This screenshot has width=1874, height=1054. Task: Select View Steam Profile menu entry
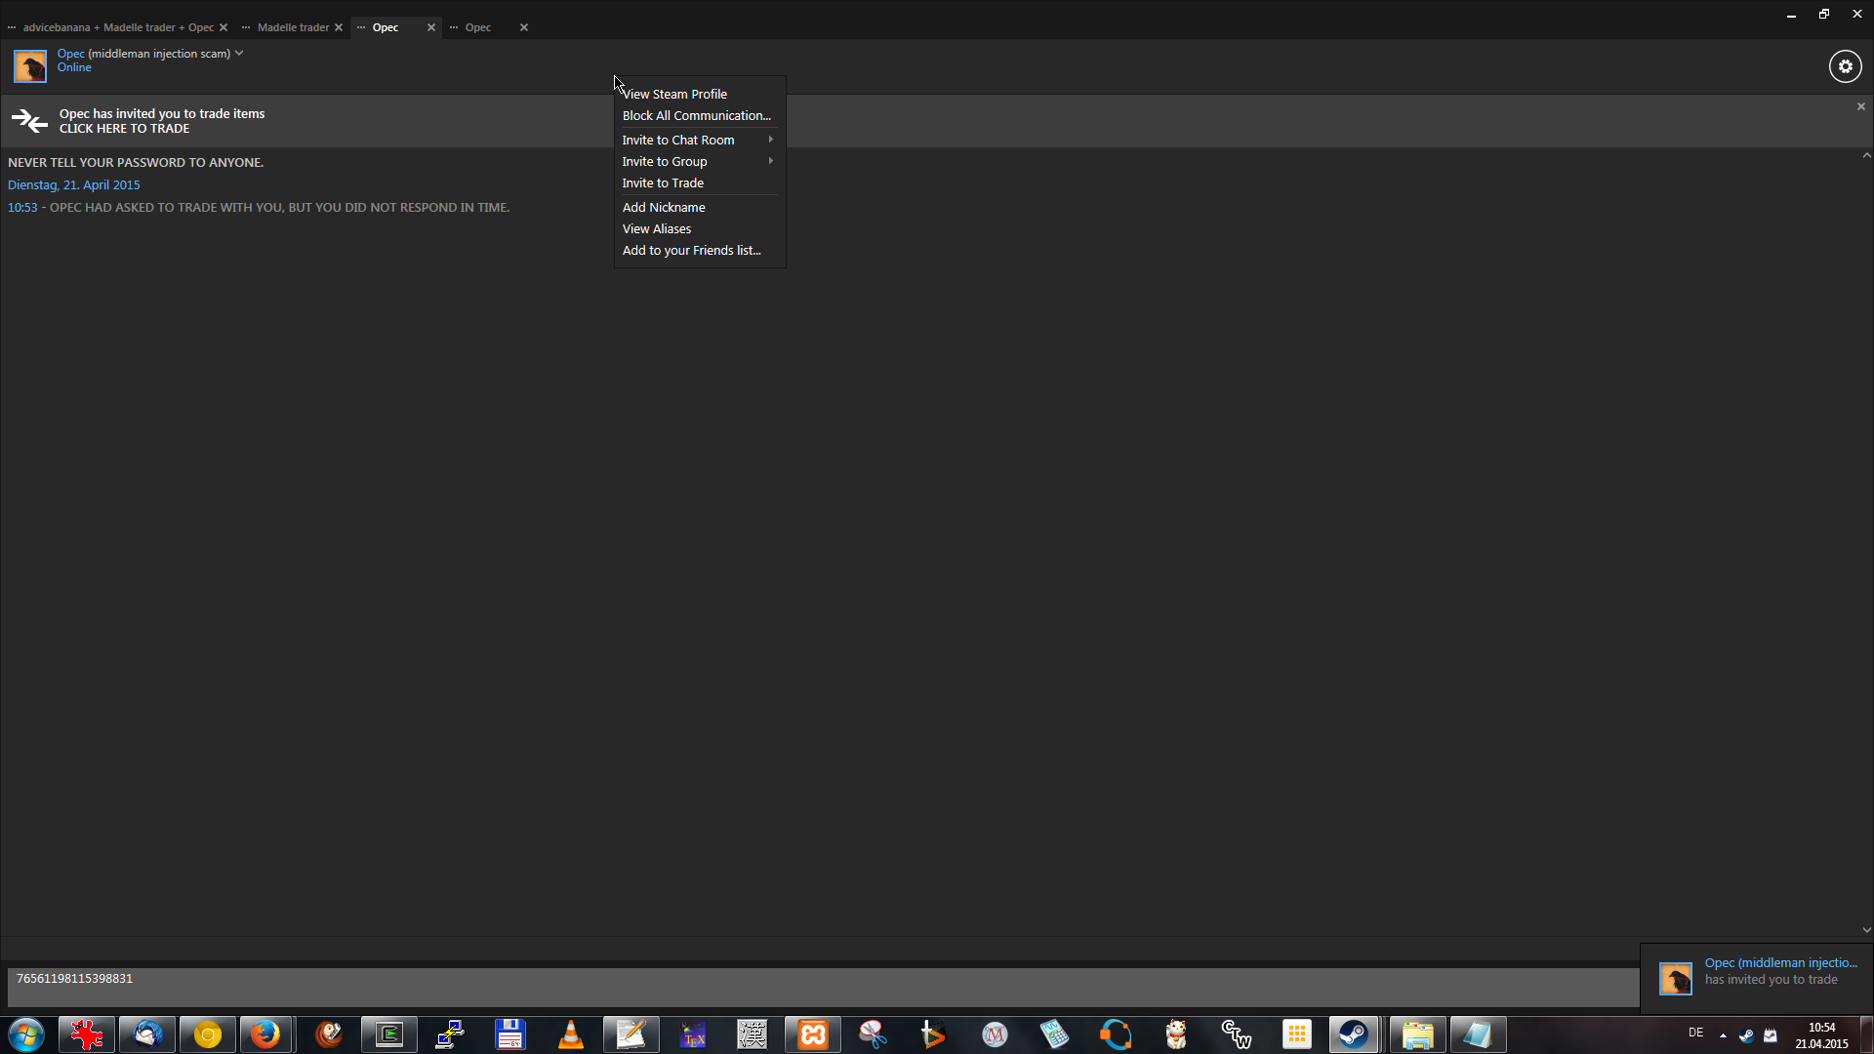click(674, 94)
